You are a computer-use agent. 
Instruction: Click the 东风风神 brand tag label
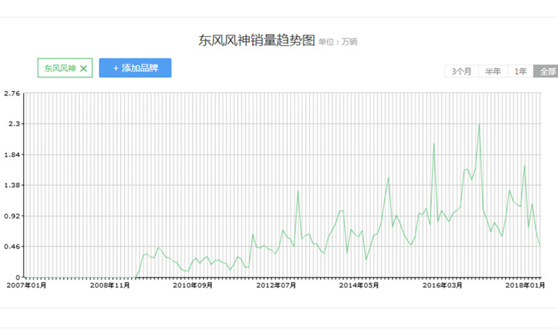(x=57, y=68)
